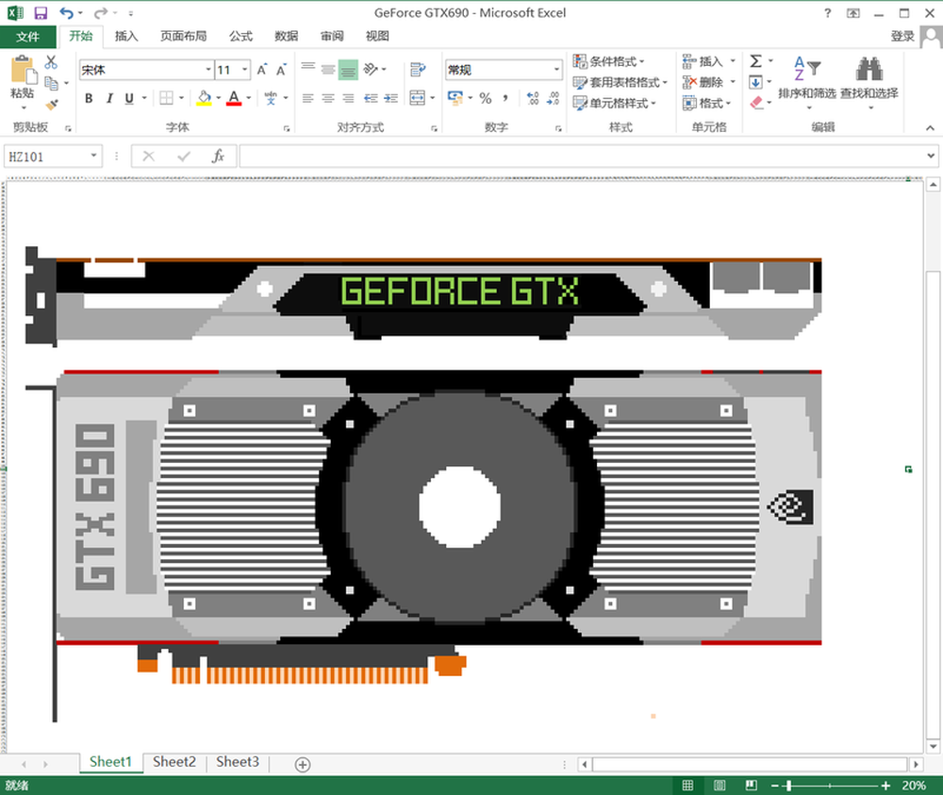Decrease font size with small A icon

(281, 70)
